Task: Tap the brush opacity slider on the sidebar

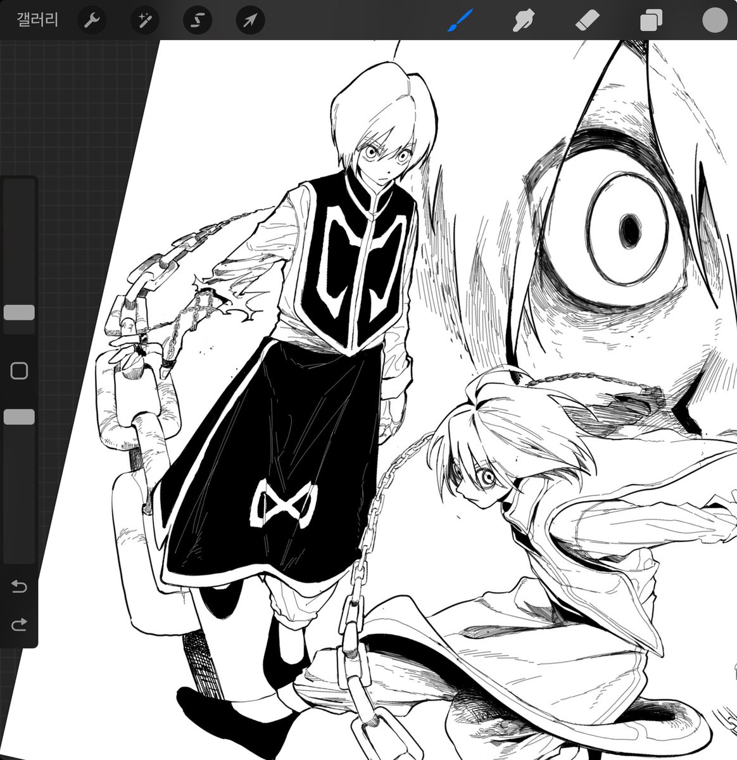Action: tap(19, 416)
